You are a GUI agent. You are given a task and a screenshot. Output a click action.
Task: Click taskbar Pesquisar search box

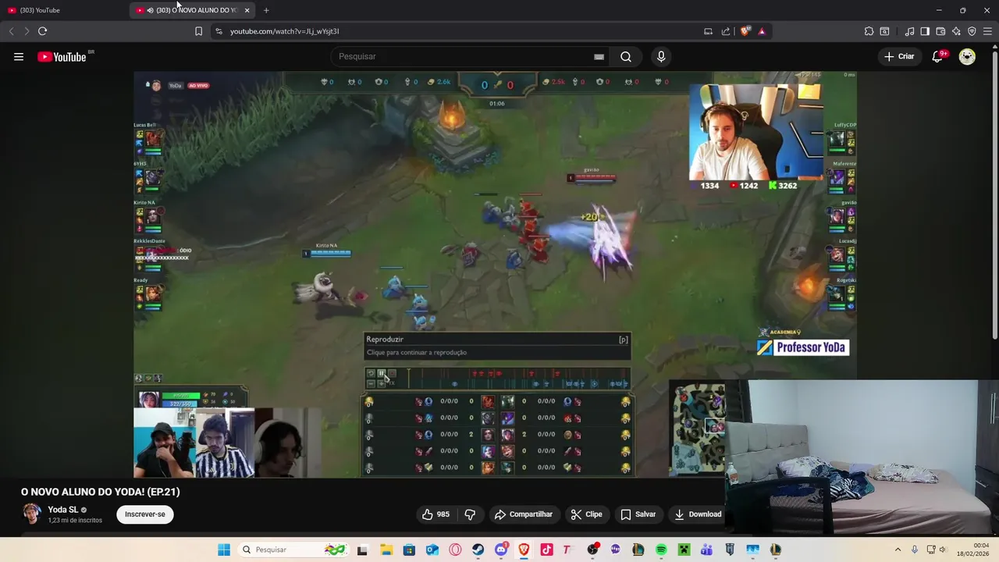pyautogui.click(x=293, y=550)
